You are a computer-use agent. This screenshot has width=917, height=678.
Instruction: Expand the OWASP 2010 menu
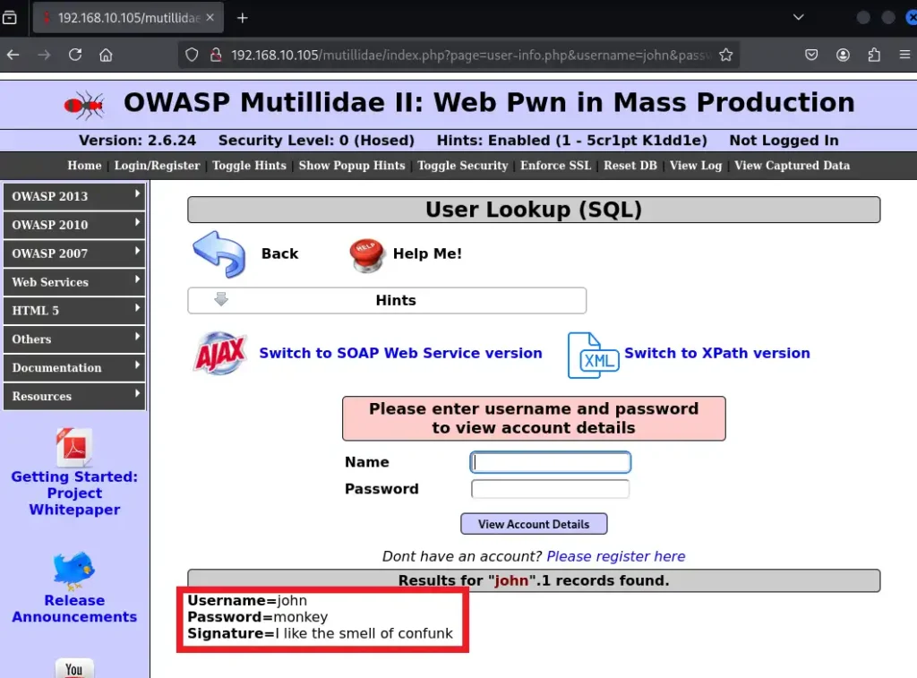tap(74, 225)
